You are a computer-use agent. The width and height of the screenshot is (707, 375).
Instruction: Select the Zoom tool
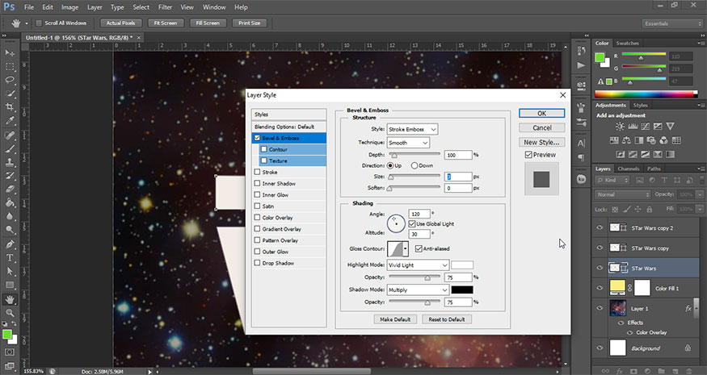pyautogui.click(x=10, y=312)
